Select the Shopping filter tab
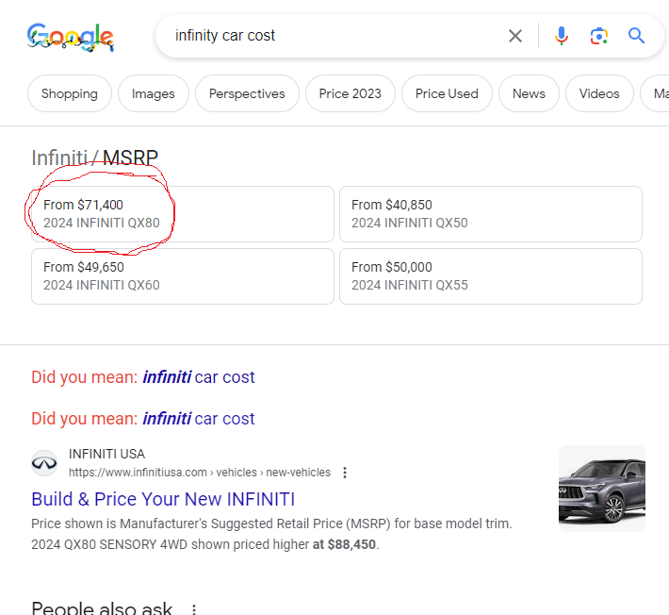Screen dimensions: 669x615 point(70,93)
